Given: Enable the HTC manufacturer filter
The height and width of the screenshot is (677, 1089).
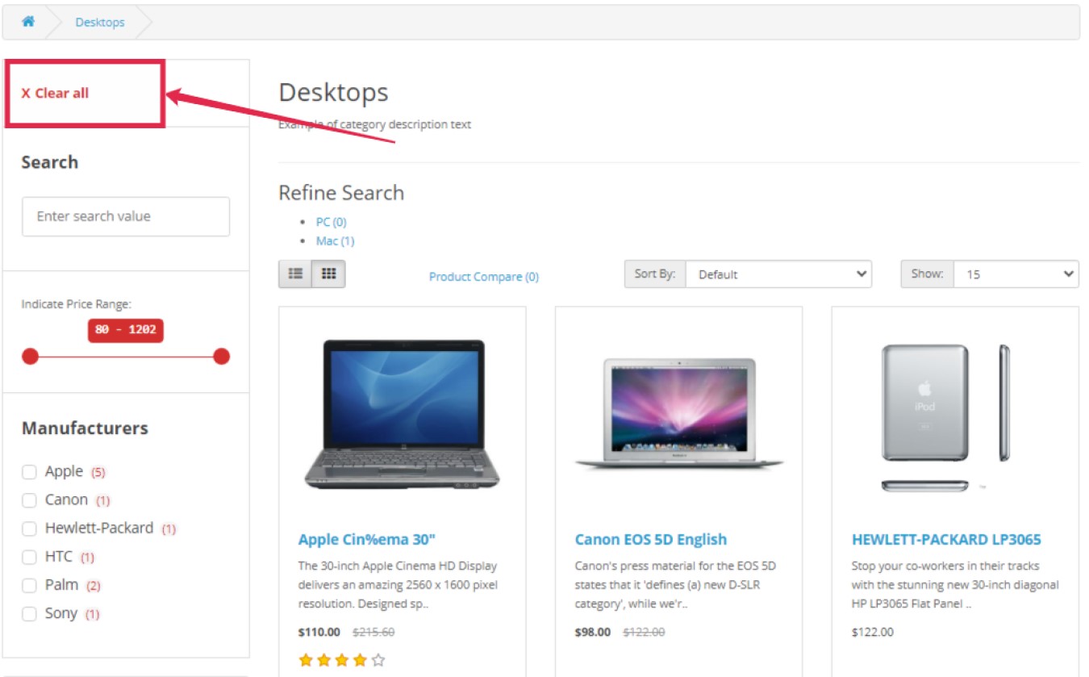Looking at the screenshot, I should (x=29, y=557).
